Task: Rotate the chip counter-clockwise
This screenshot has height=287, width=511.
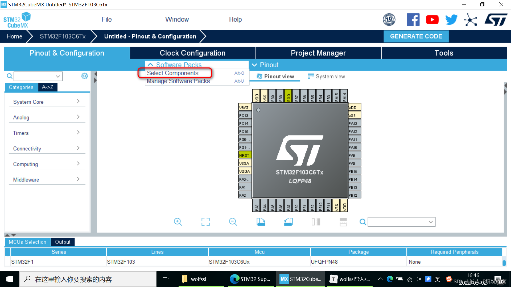Action: point(288,222)
